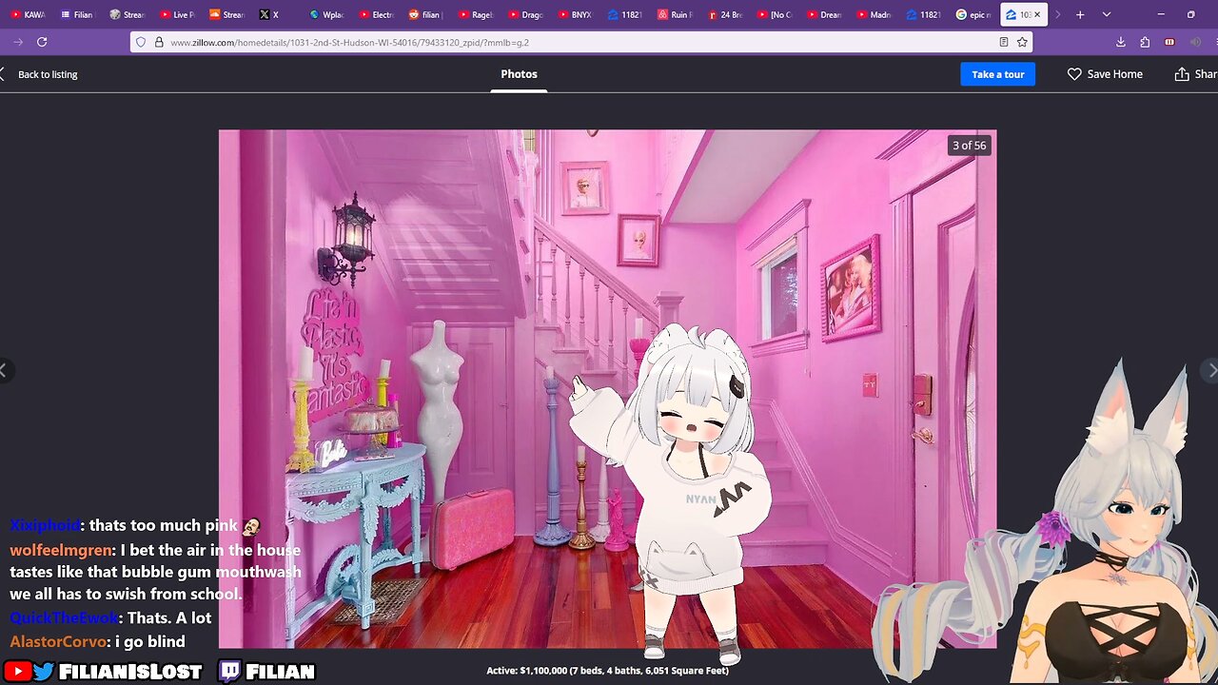Switch to the BNYX YouTube tab

[575, 14]
